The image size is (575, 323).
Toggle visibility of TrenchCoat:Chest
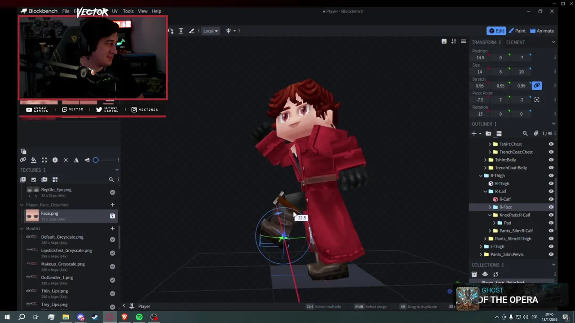tap(551, 152)
